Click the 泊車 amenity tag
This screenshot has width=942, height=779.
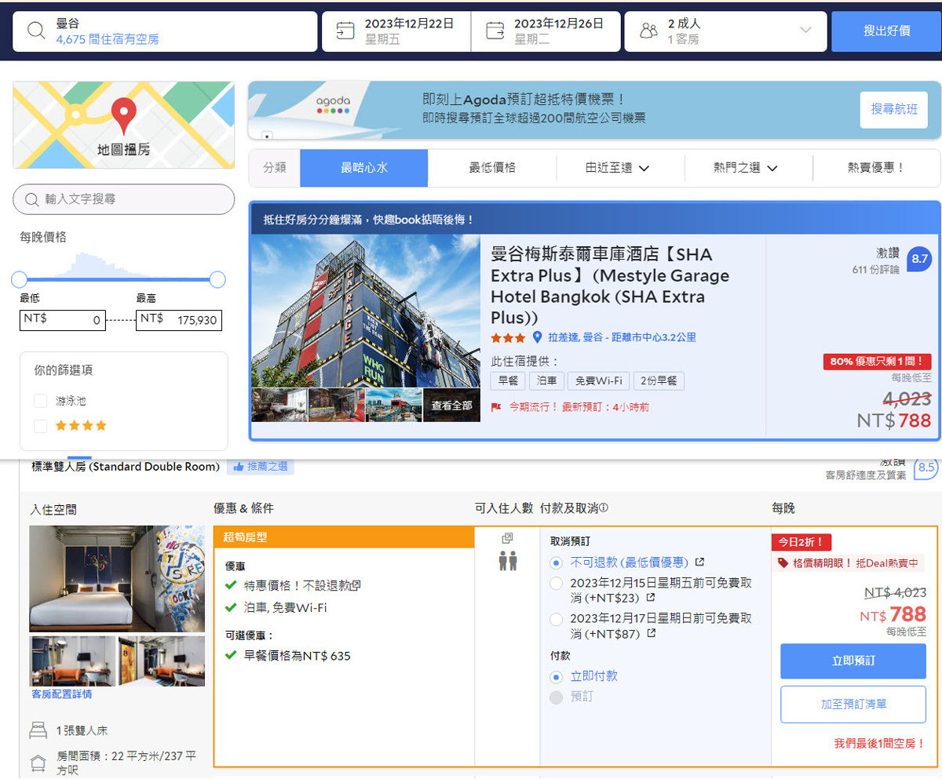[546, 381]
